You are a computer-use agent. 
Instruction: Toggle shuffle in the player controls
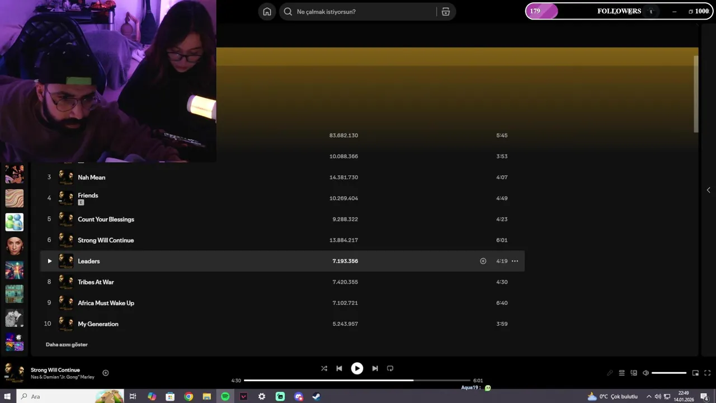[324, 368]
